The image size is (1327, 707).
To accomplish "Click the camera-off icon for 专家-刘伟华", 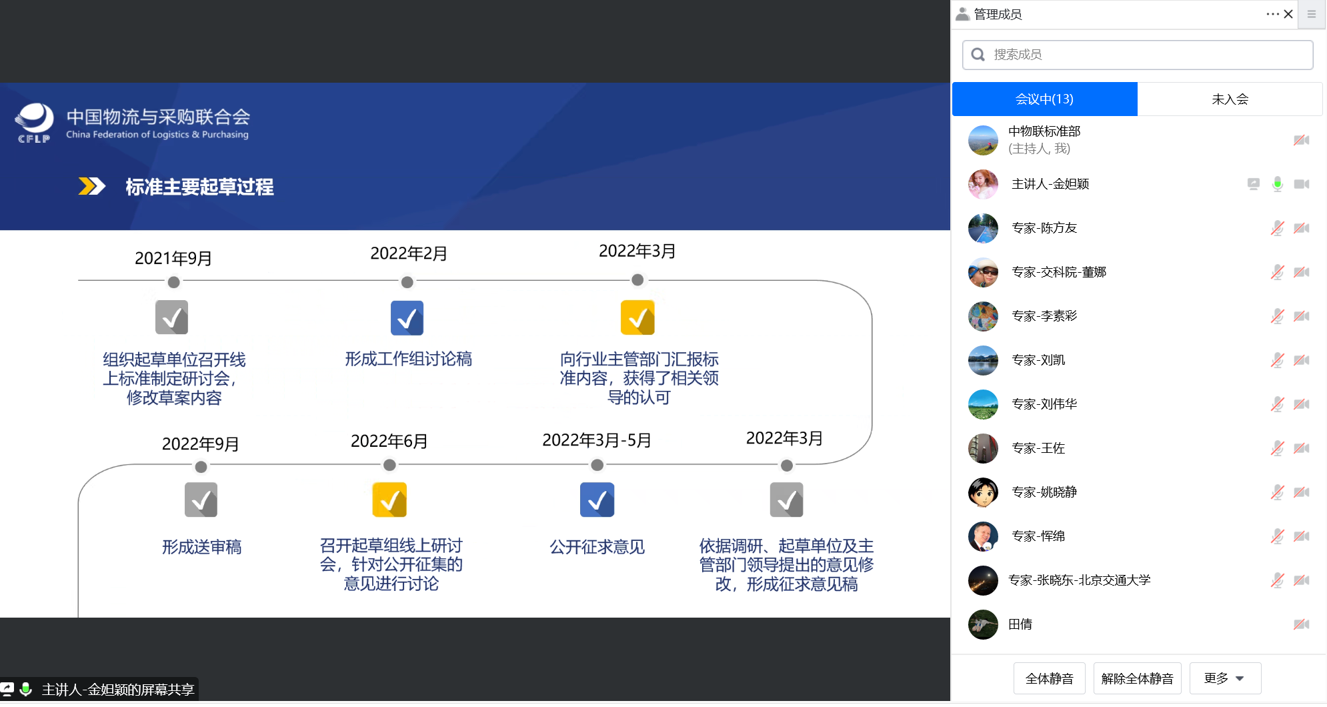I will pos(1301,404).
